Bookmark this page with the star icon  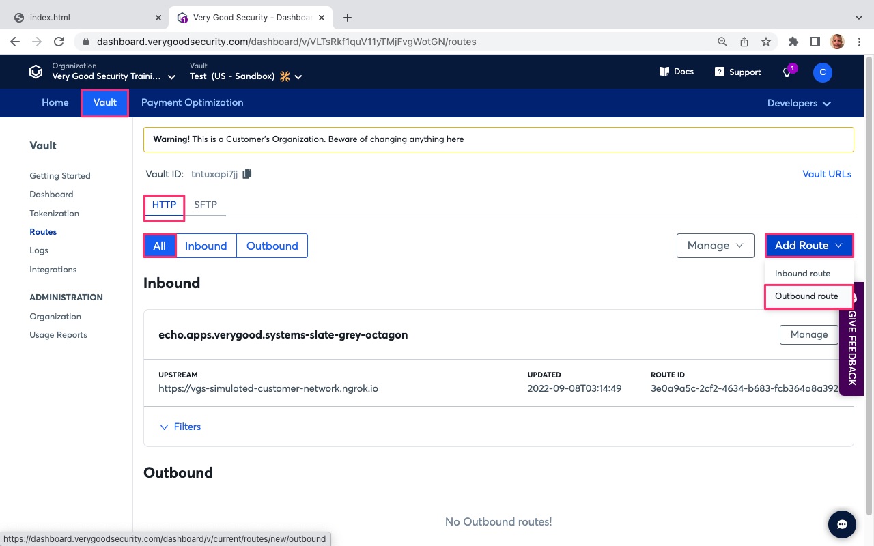766,42
